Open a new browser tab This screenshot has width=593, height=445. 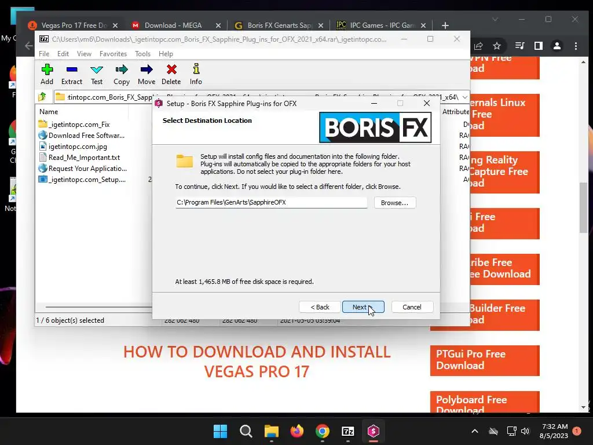[445, 25]
